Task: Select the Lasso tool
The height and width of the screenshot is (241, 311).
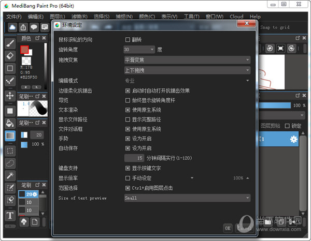Action: pyautogui.click(x=10, y=163)
